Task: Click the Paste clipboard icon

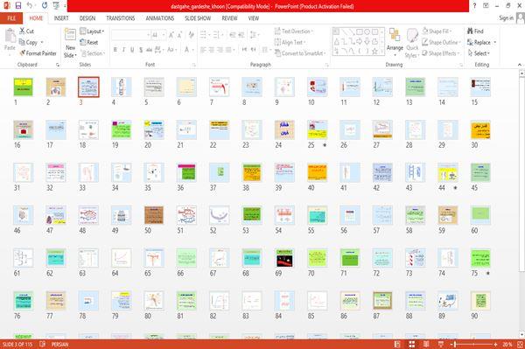Action: (10, 36)
